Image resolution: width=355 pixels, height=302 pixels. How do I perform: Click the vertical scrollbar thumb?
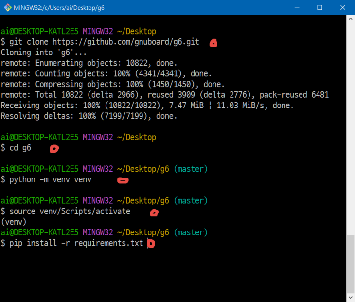coord(351,263)
